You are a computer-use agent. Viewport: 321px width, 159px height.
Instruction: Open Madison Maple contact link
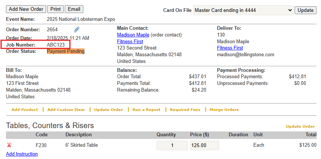[133, 35]
